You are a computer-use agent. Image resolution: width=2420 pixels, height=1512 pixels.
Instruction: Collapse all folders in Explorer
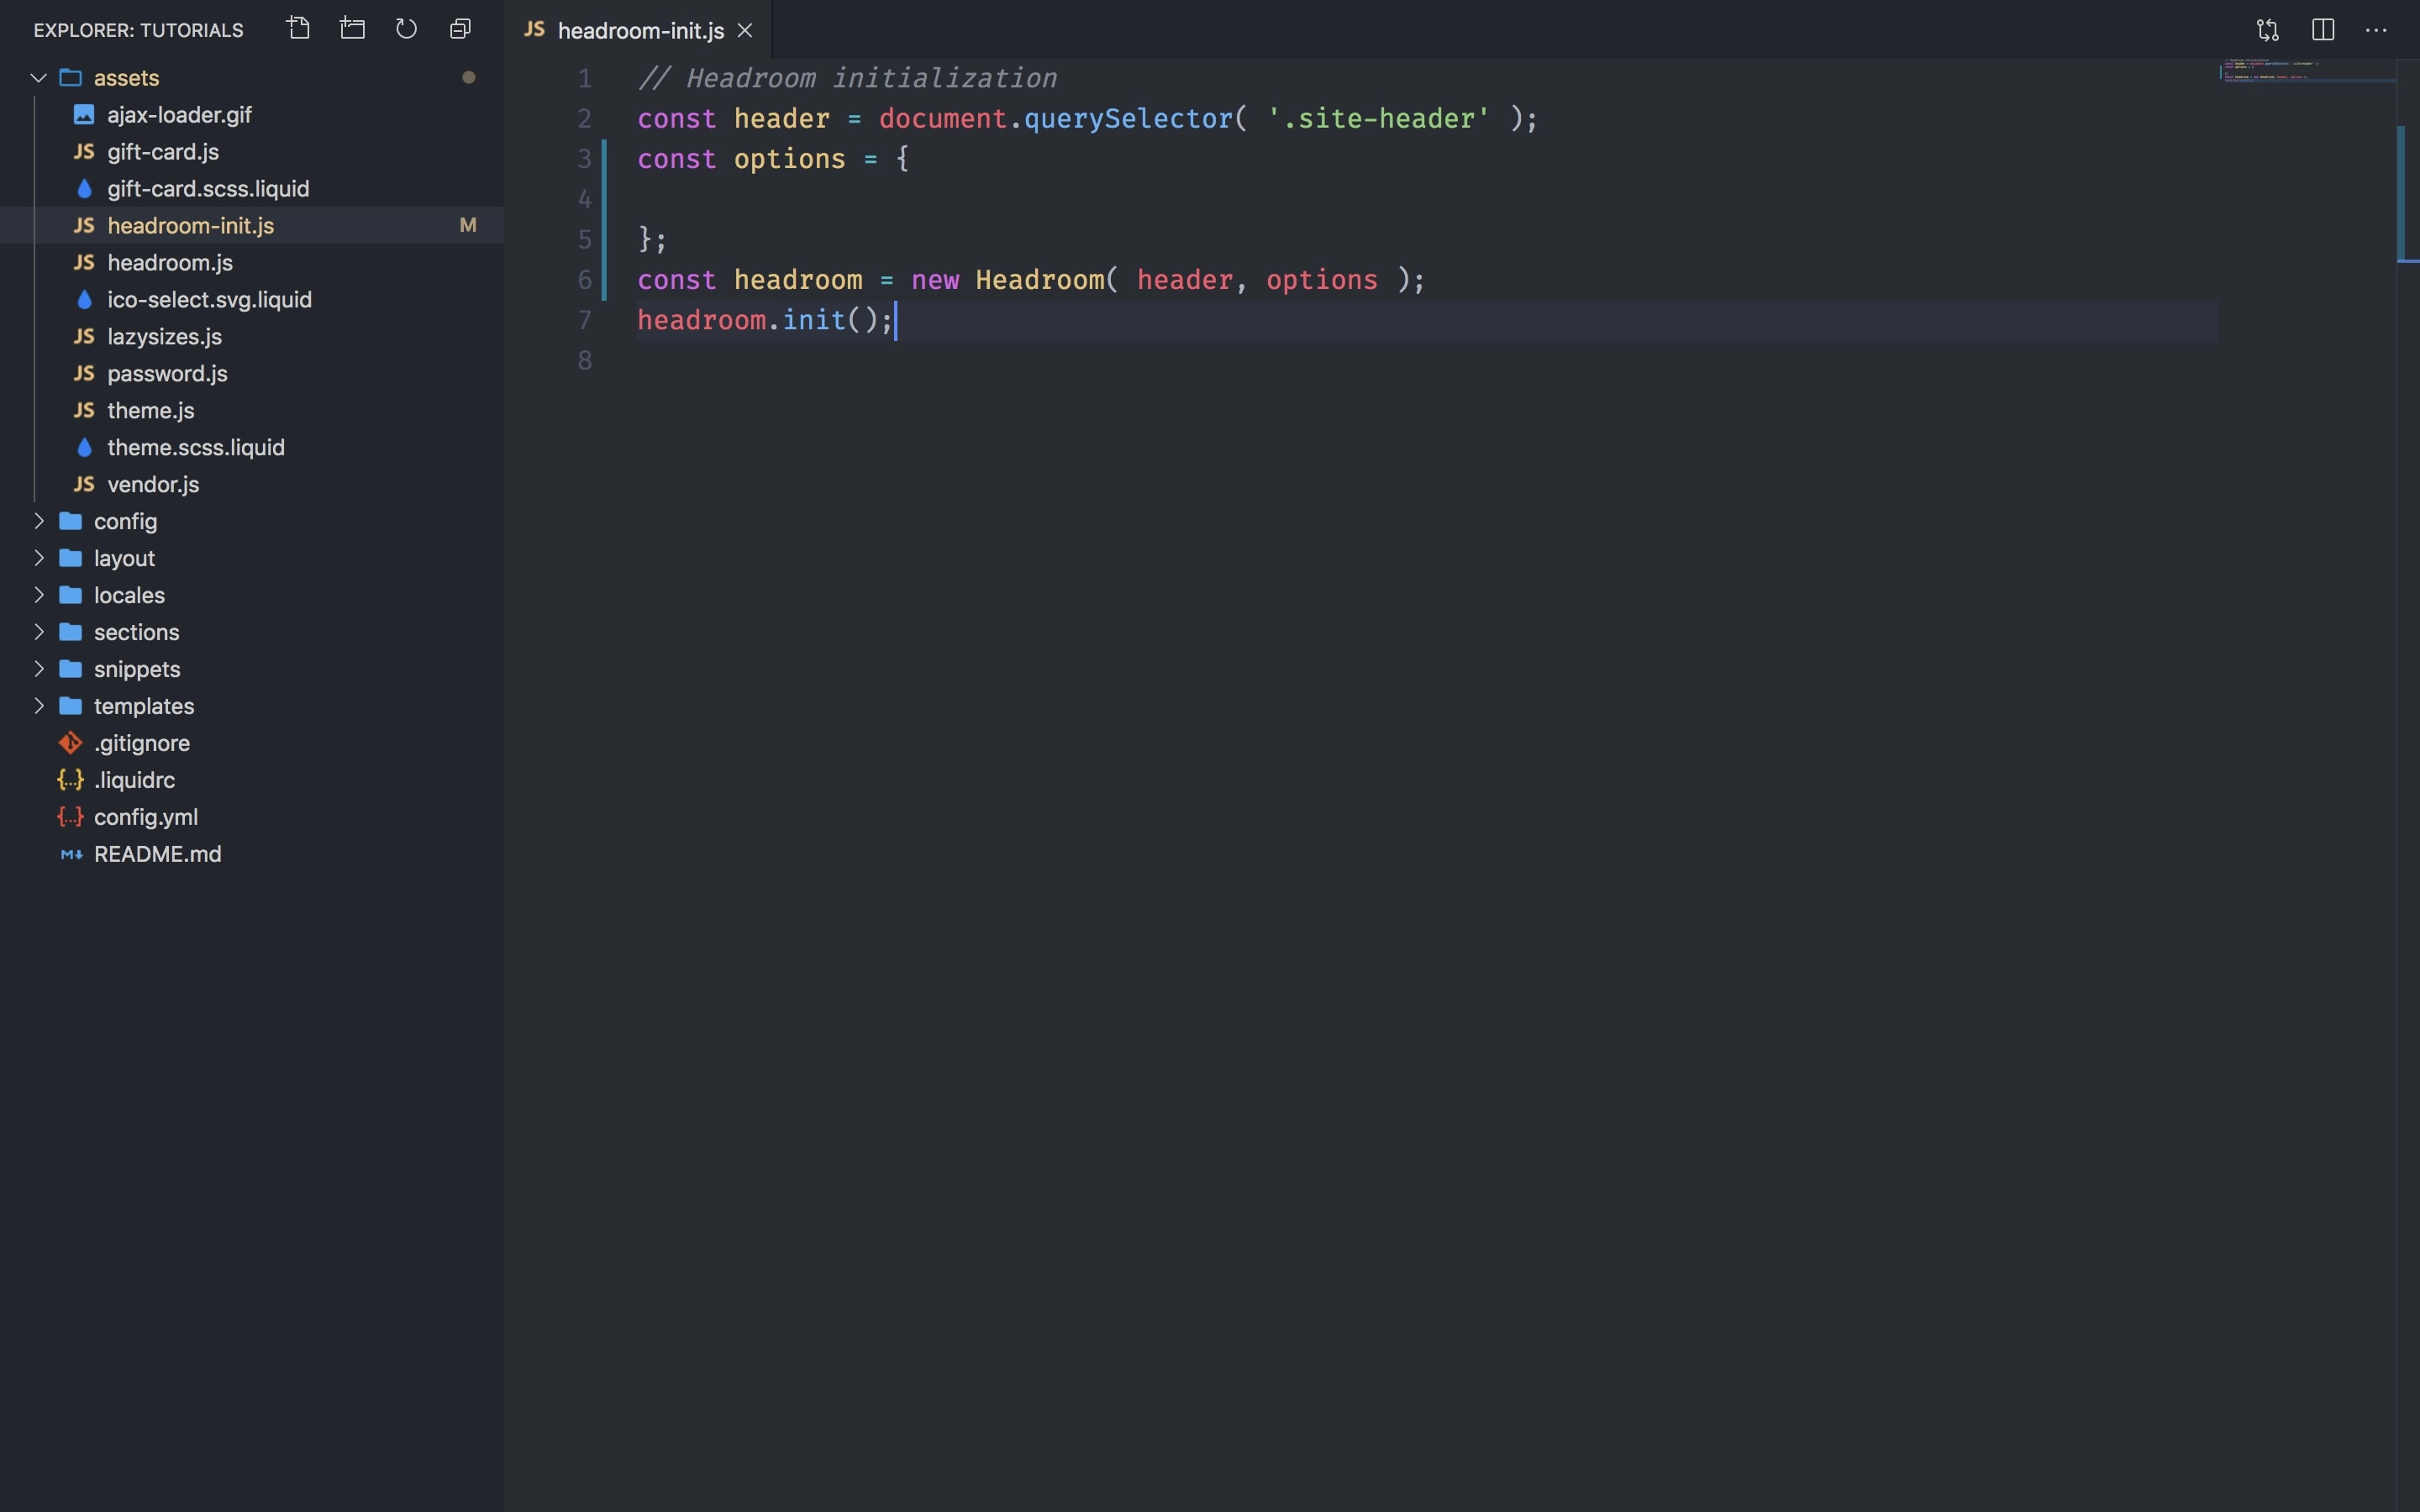pos(460,28)
